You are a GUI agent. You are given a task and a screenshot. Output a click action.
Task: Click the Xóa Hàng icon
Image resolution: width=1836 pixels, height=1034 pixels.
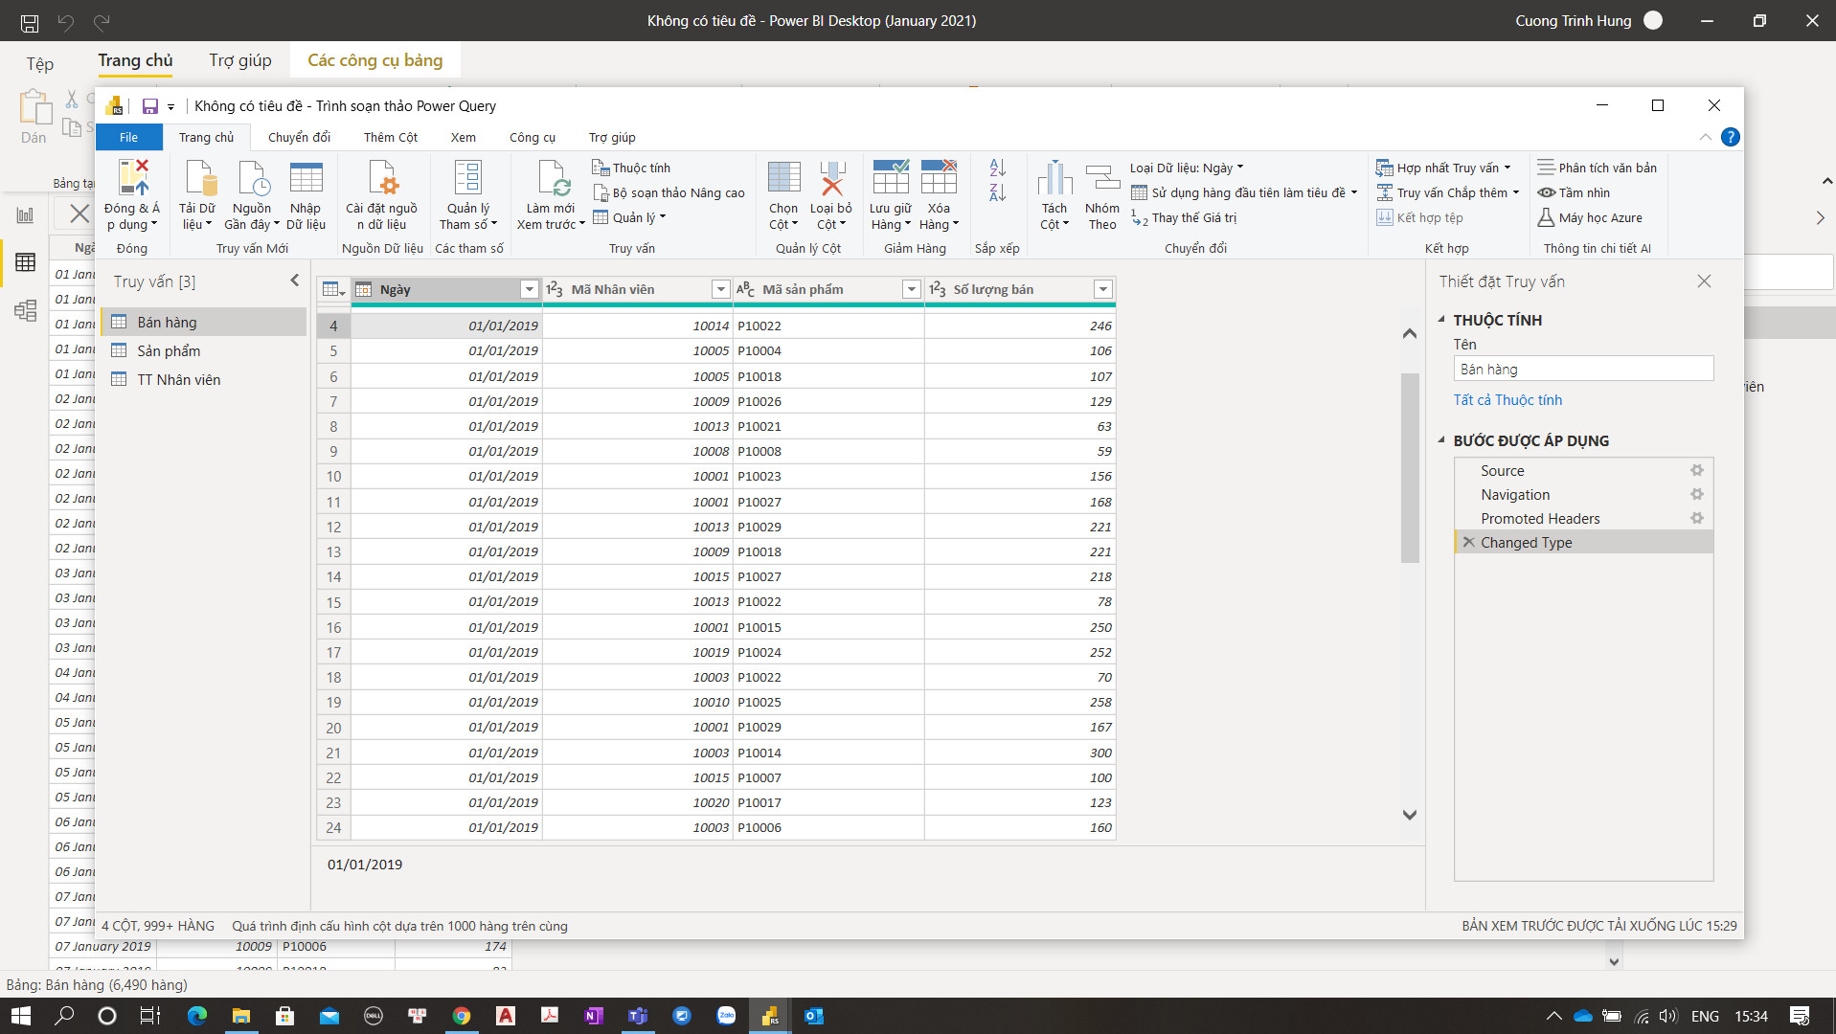(x=938, y=179)
